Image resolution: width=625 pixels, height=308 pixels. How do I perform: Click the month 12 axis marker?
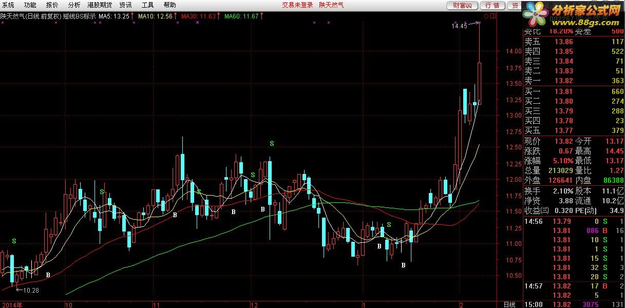point(253,304)
